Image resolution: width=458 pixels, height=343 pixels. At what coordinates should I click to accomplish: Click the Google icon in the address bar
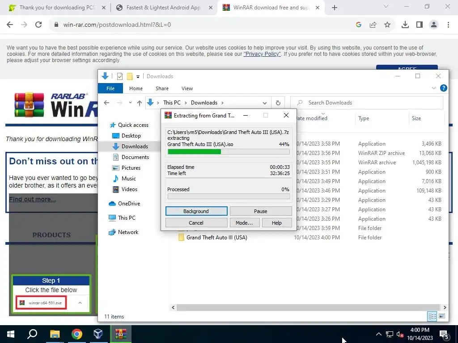[x=359, y=25]
